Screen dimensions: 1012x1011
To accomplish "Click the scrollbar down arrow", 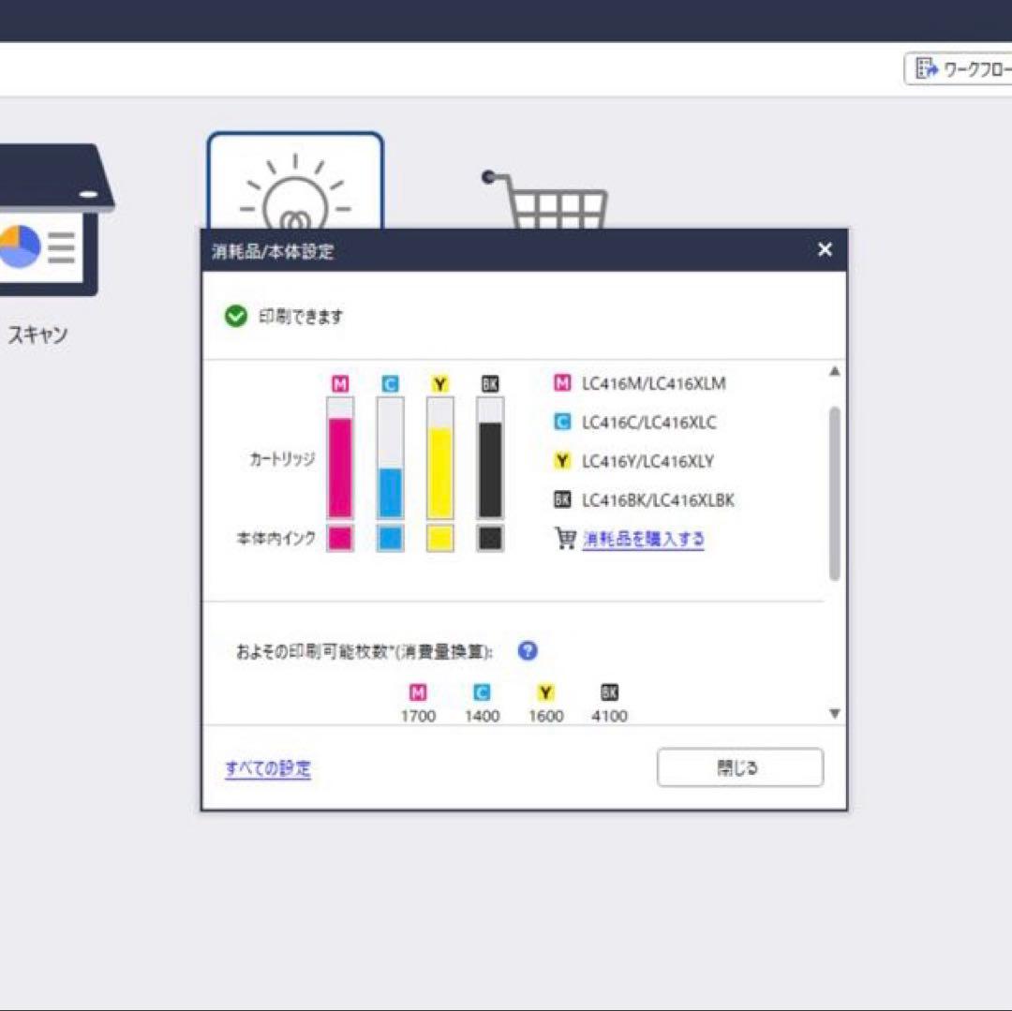I will pos(834,712).
